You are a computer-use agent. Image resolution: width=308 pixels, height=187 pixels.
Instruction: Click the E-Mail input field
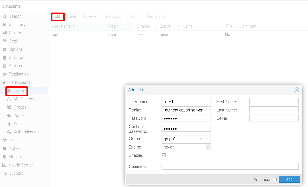(x=274, y=118)
